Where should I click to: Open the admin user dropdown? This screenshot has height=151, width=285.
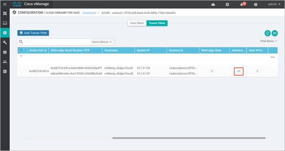click(x=274, y=4)
